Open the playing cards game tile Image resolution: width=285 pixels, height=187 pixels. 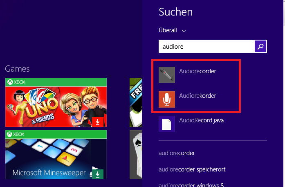coord(136,155)
